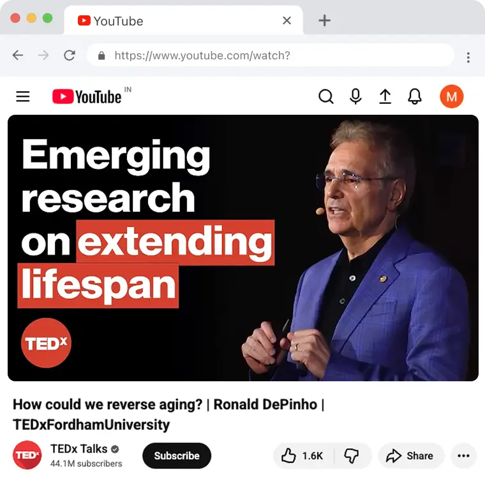Open the orange M account avatar
This screenshot has width=485, height=482.
pyautogui.click(x=452, y=97)
